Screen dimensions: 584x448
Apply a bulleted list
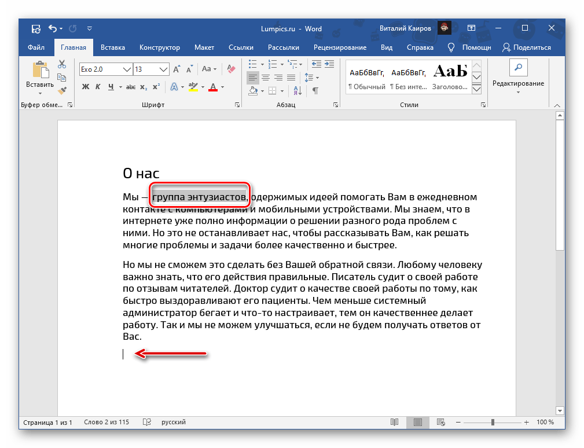pos(252,64)
